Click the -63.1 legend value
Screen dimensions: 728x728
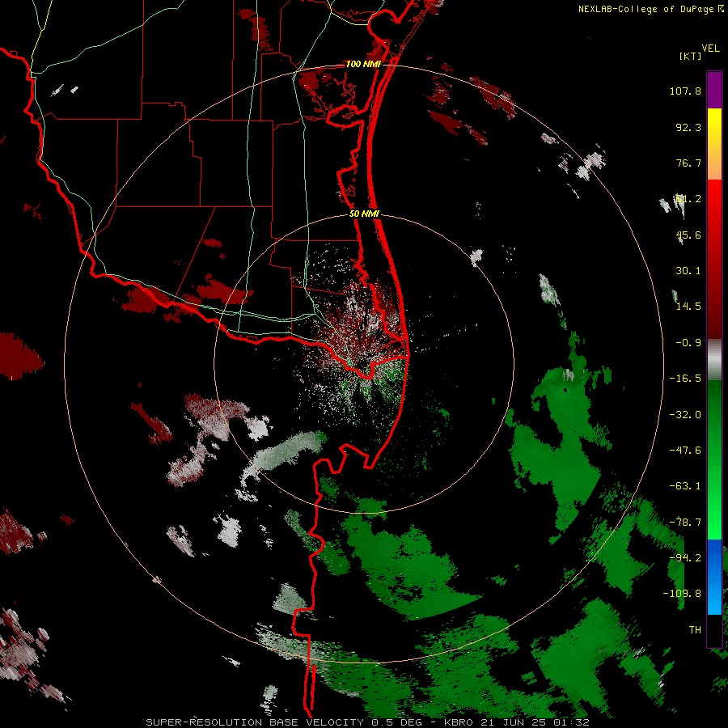pyautogui.click(x=685, y=486)
